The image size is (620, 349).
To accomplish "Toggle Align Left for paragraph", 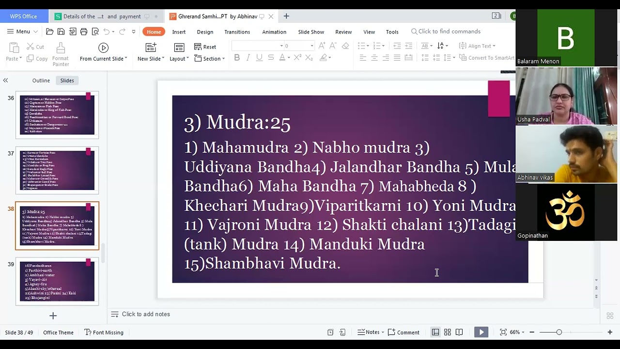I will (363, 58).
